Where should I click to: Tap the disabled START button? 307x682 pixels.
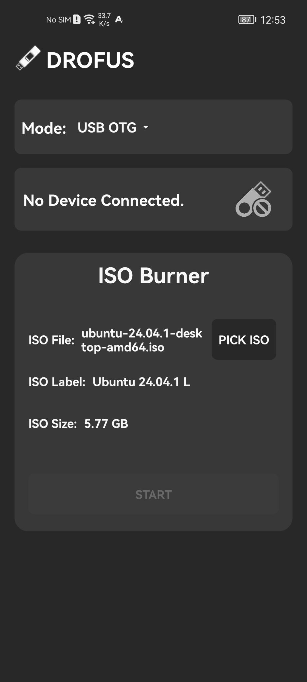pyautogui.click(x=153, y=494)
